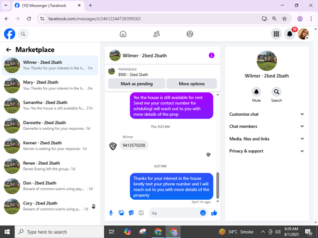Screen dimensions: 318x238
Task: Click Wilmer's avatar beside phone number message
Action: click(113, 146)
